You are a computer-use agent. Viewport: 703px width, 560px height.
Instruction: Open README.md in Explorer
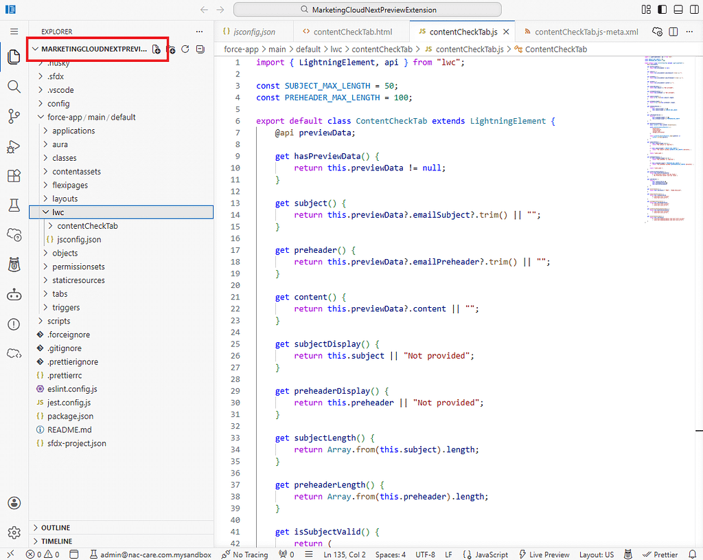(69, 429)
